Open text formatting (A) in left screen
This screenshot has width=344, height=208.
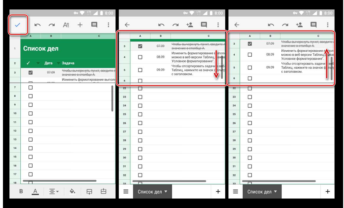(66, 25)
